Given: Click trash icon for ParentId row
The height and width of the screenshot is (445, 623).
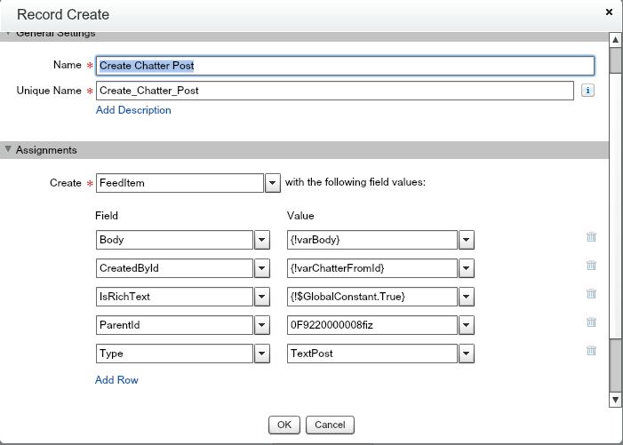Looking at the screenshot, I should (591, 322).
